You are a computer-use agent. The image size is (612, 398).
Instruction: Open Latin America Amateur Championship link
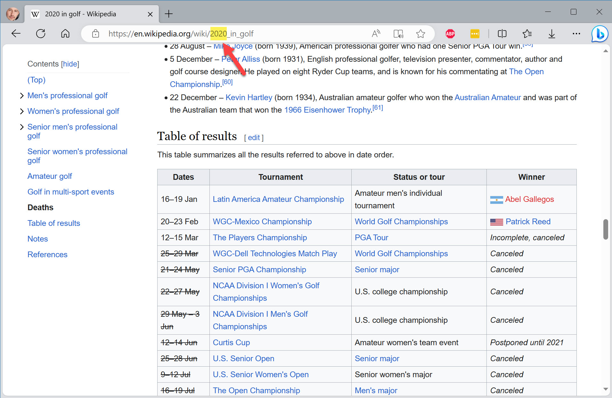278,199
